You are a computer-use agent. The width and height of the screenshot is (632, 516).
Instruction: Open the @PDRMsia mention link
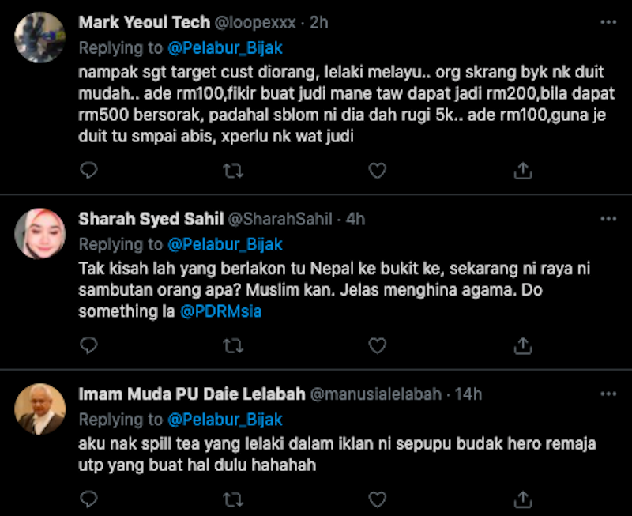pos(221,311)
